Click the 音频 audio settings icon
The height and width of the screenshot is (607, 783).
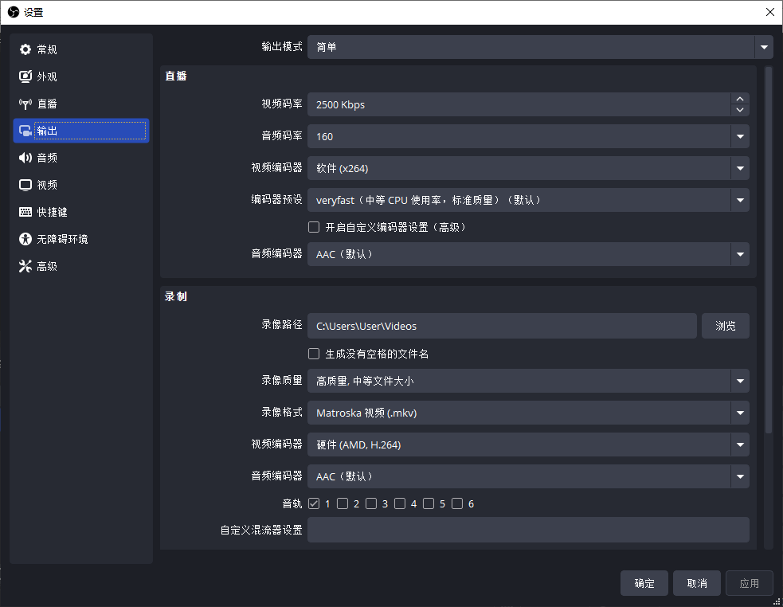[45, 157]
